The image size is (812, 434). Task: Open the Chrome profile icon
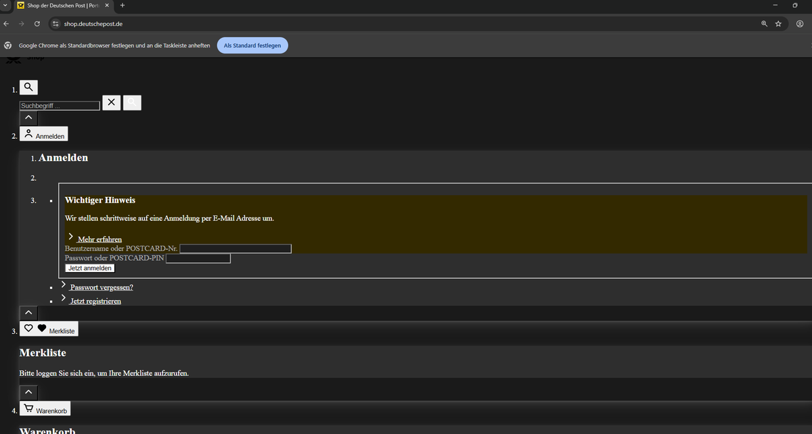pyautogui.click(x=800, y=24)
